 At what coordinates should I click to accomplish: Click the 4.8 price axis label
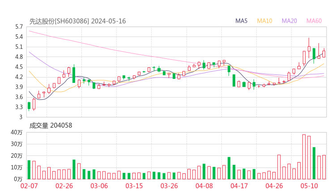(x=19, y=57)
